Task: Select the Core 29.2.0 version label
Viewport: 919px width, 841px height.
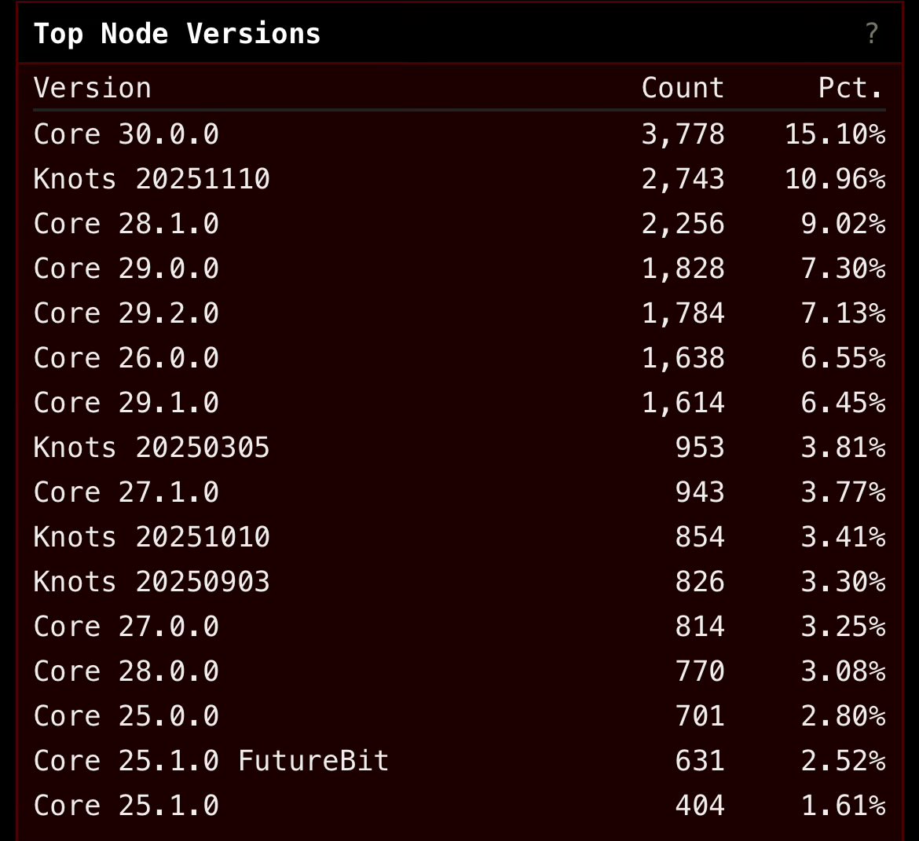Action: pos(126,313)
